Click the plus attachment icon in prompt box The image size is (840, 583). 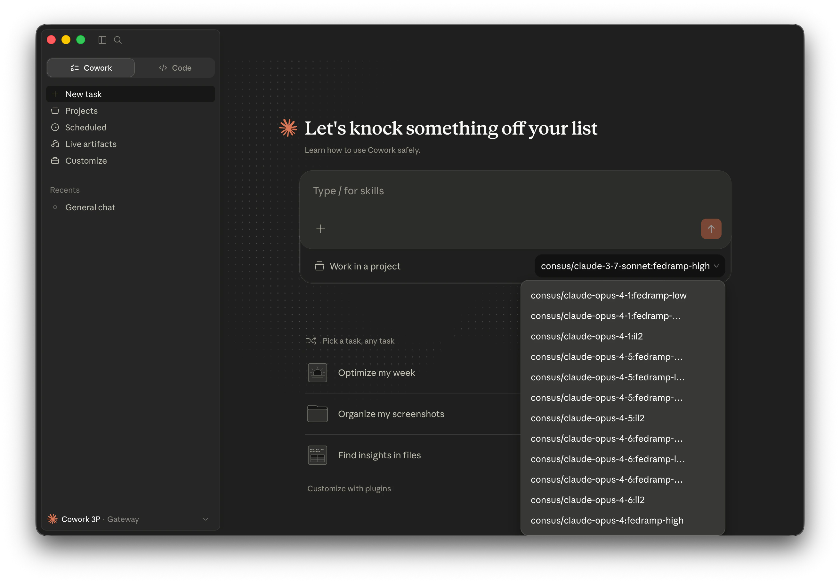[x=320, y=229]
